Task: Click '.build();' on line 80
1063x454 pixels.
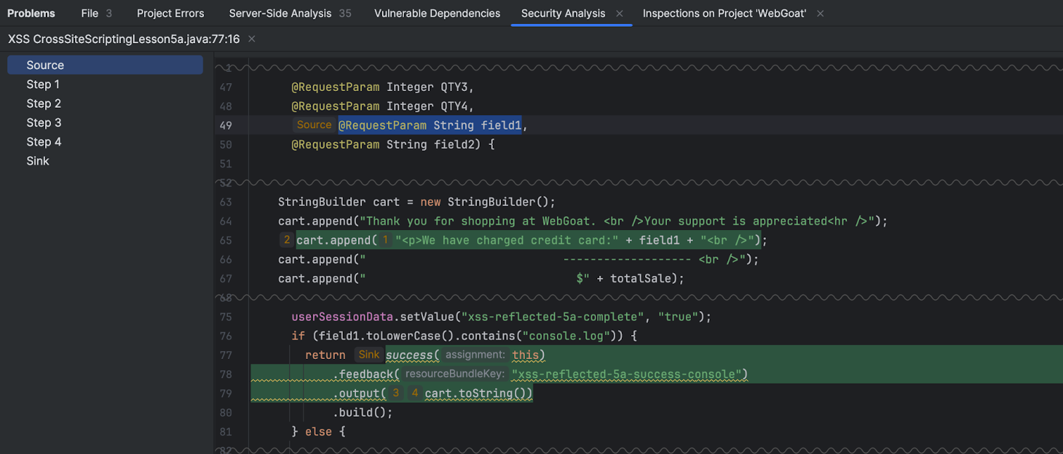Action: click(x=363, y=413)
